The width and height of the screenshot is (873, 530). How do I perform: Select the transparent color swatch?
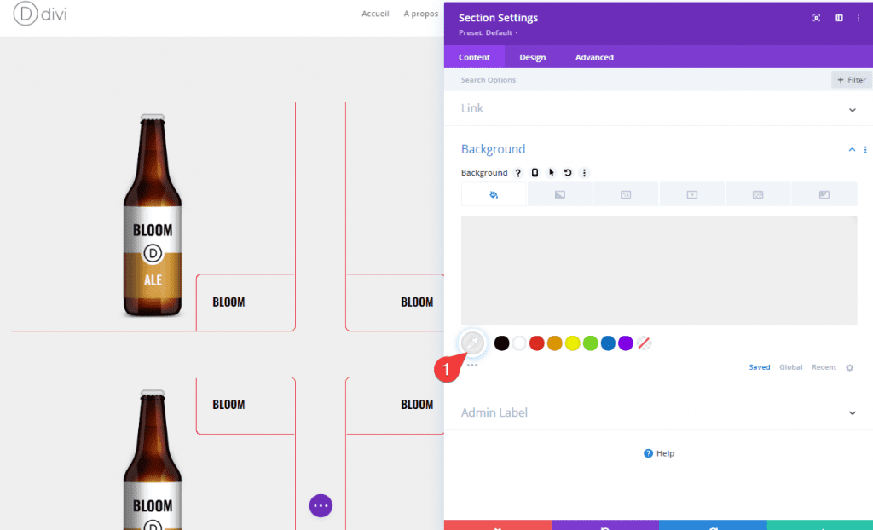pyautogui.click(x=644, y=343)
